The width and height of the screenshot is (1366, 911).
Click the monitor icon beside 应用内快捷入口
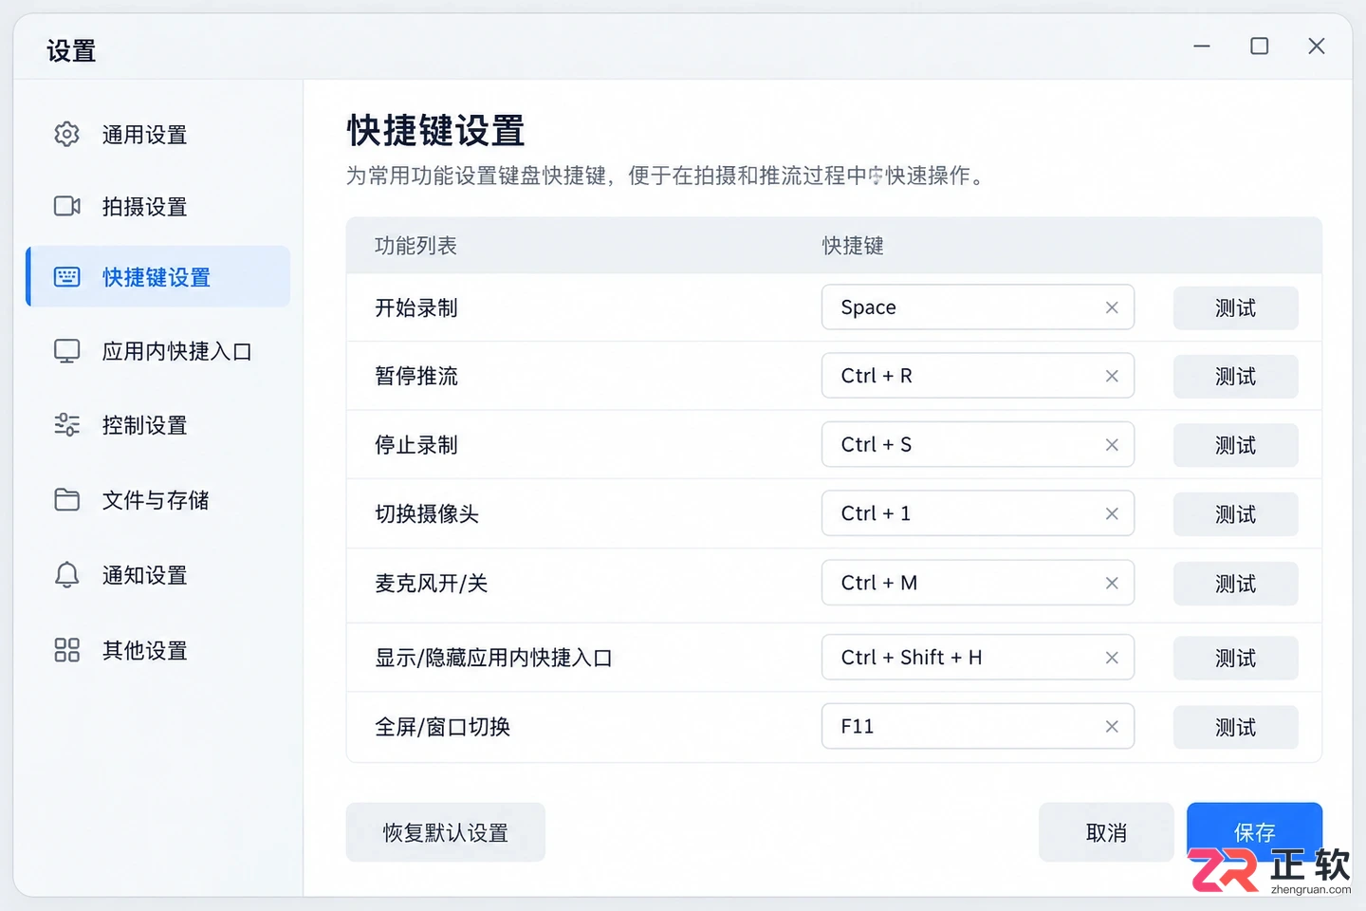pyautogui.click(x=66, y=351)
